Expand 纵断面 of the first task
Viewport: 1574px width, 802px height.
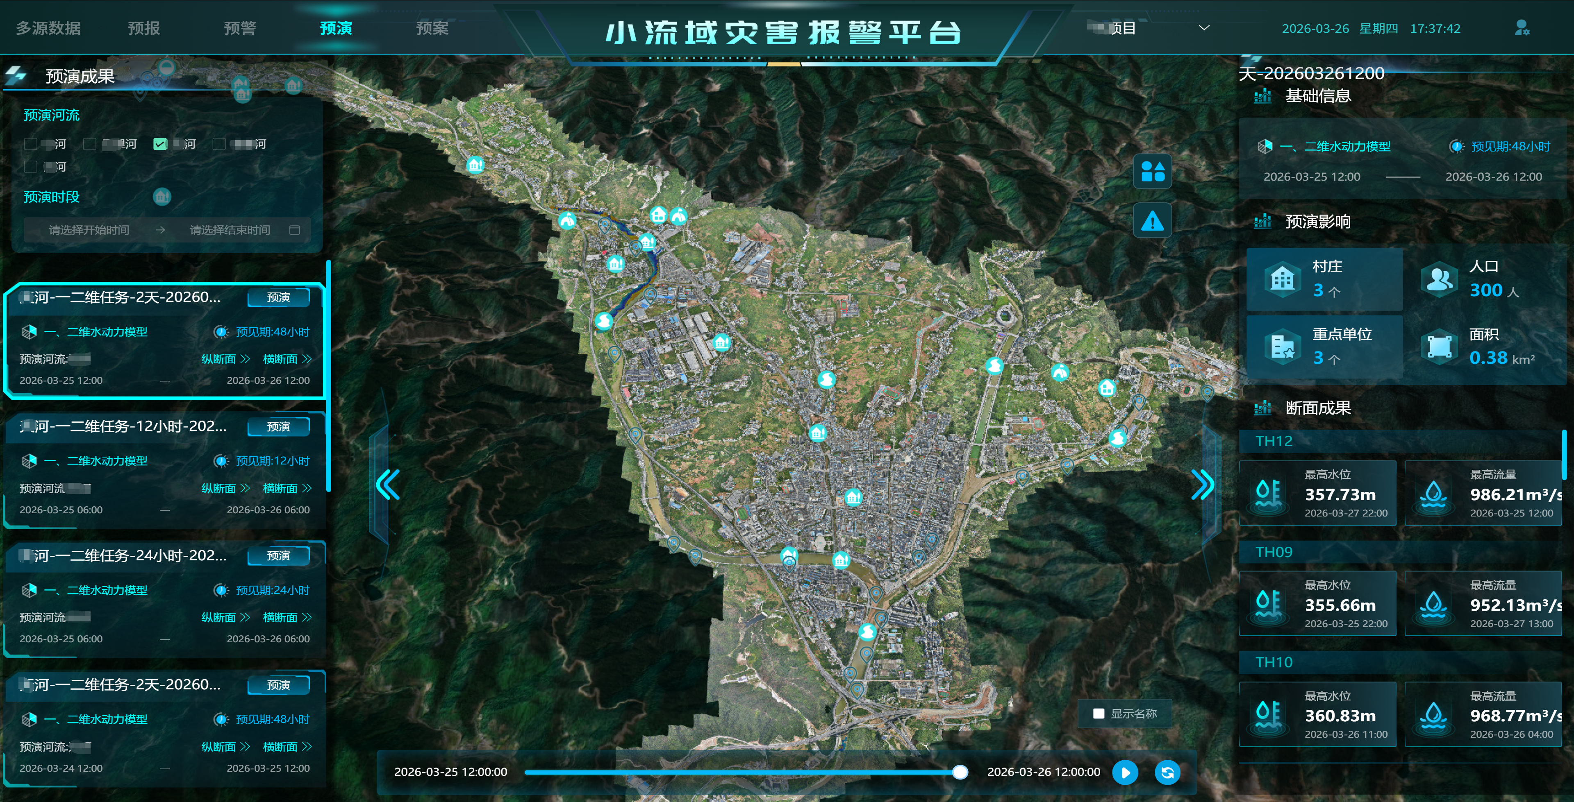click(x=225, y=358)
